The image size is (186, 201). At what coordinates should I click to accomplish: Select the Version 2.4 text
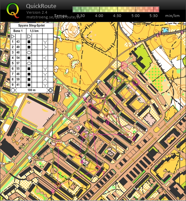(37, 12)
